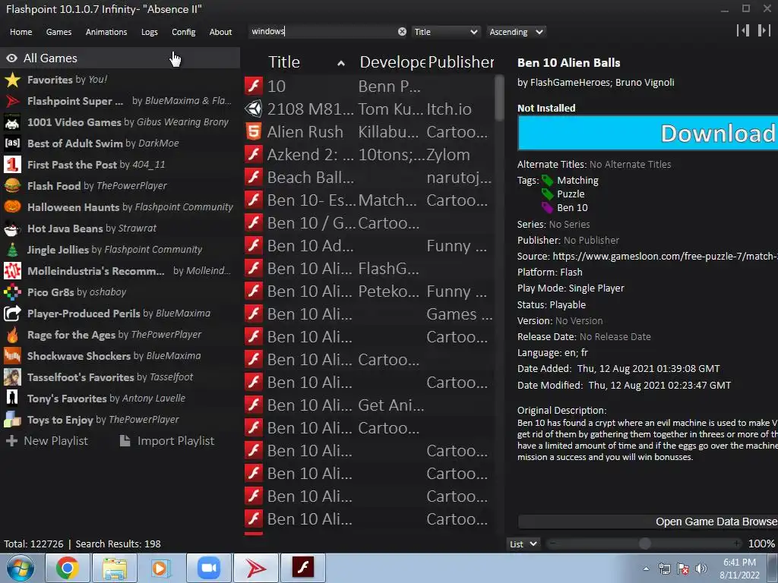The image size is (778, 583).
Task: Click the Player-Produced Perils share icon
Action: pyautogui.click(x=12, y=314)
